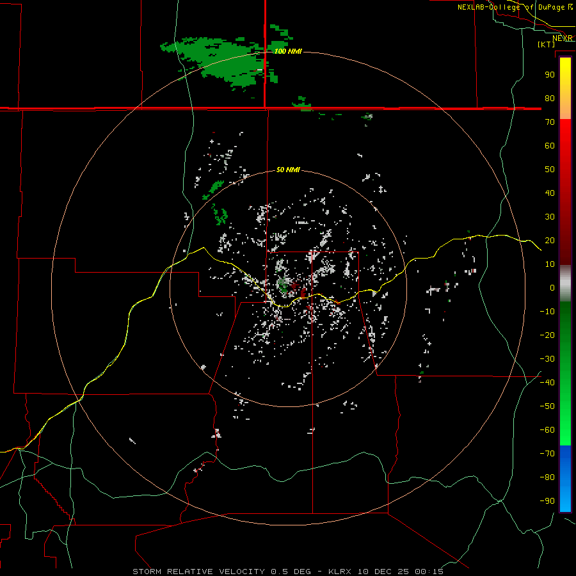Image resolution: width=576 pixels, height=576 pixels.
Task: Select the NEXLAB-College of DuPage header text
Action: 511,7
